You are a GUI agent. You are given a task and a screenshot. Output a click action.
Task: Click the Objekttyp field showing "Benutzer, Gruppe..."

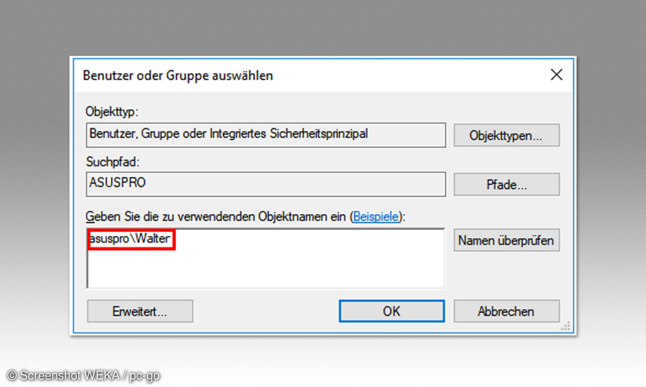point(266,135)
